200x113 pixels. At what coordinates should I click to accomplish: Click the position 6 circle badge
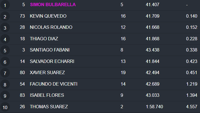tap(5, 62)
